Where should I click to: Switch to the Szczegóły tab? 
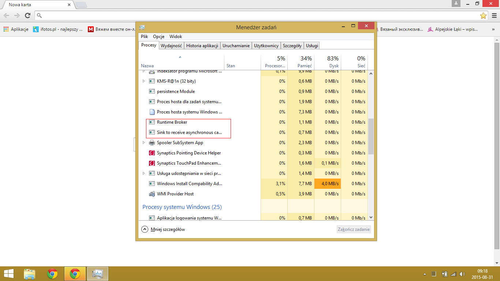click(x=292, y=46)
